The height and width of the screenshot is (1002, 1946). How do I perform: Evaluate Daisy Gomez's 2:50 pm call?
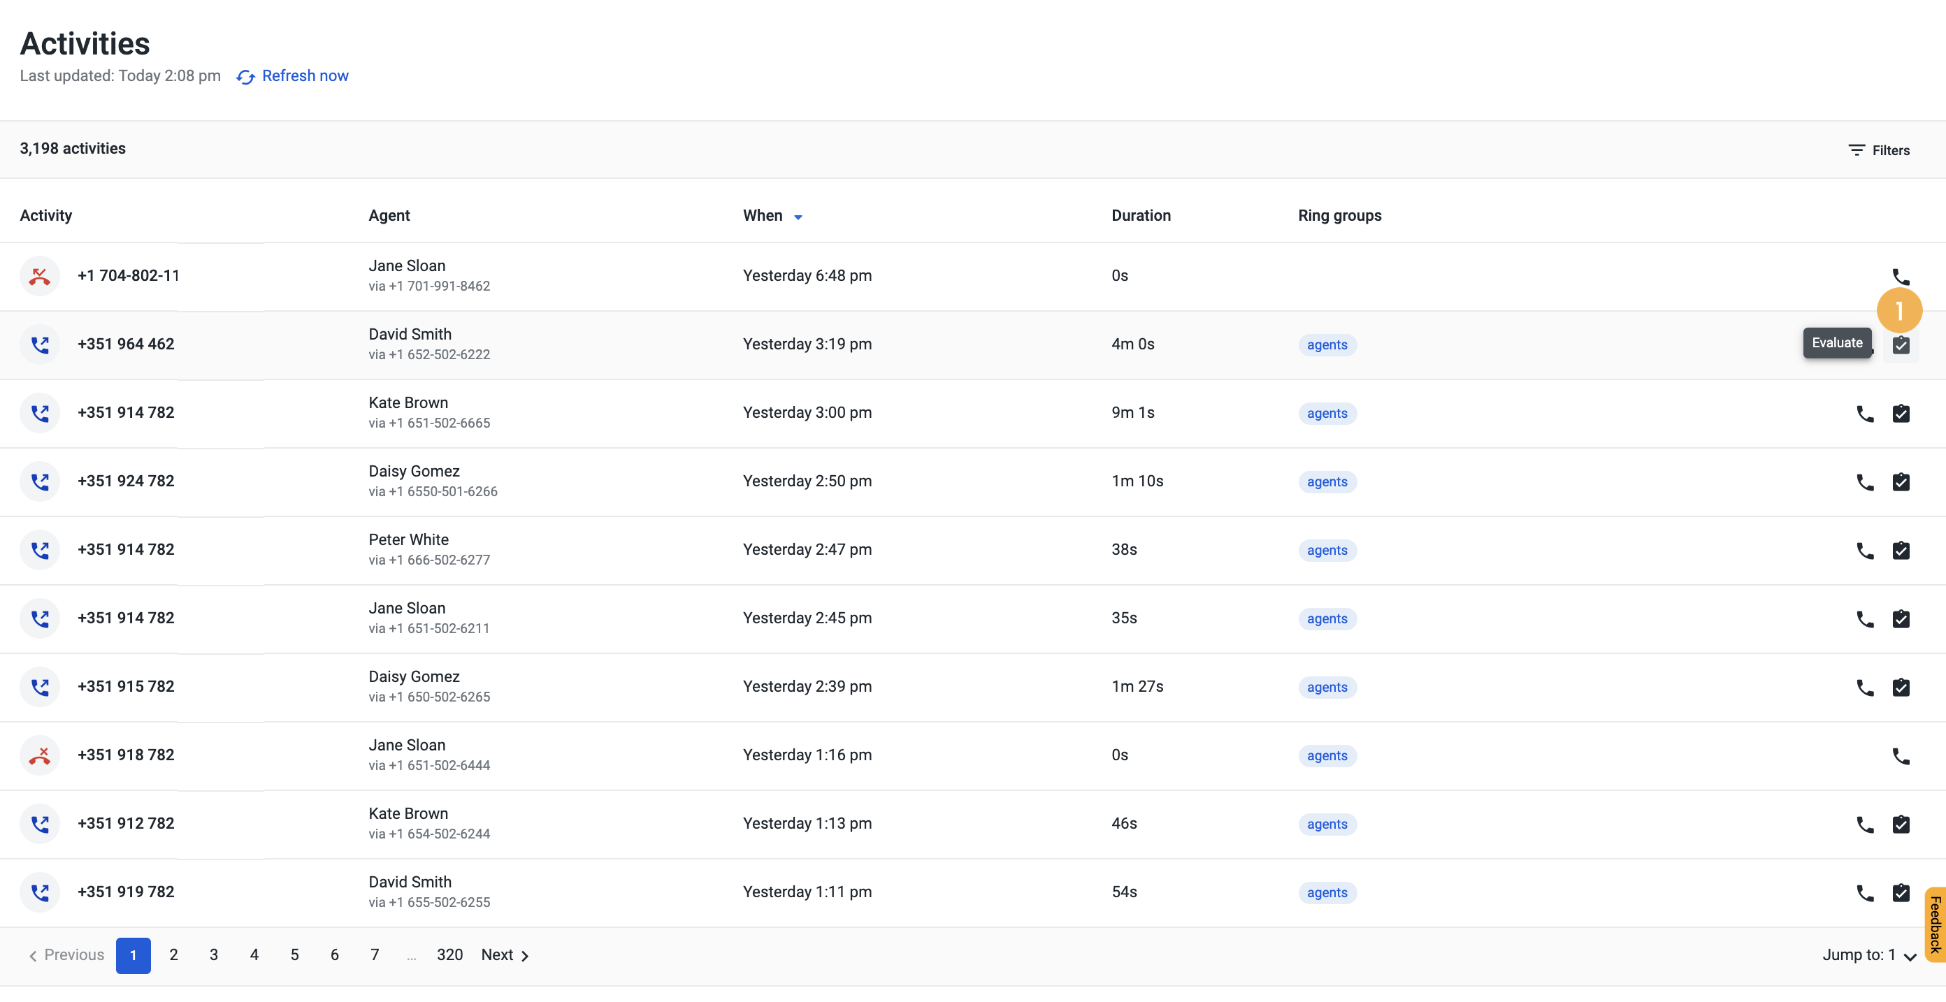[x=1901, y=481]
